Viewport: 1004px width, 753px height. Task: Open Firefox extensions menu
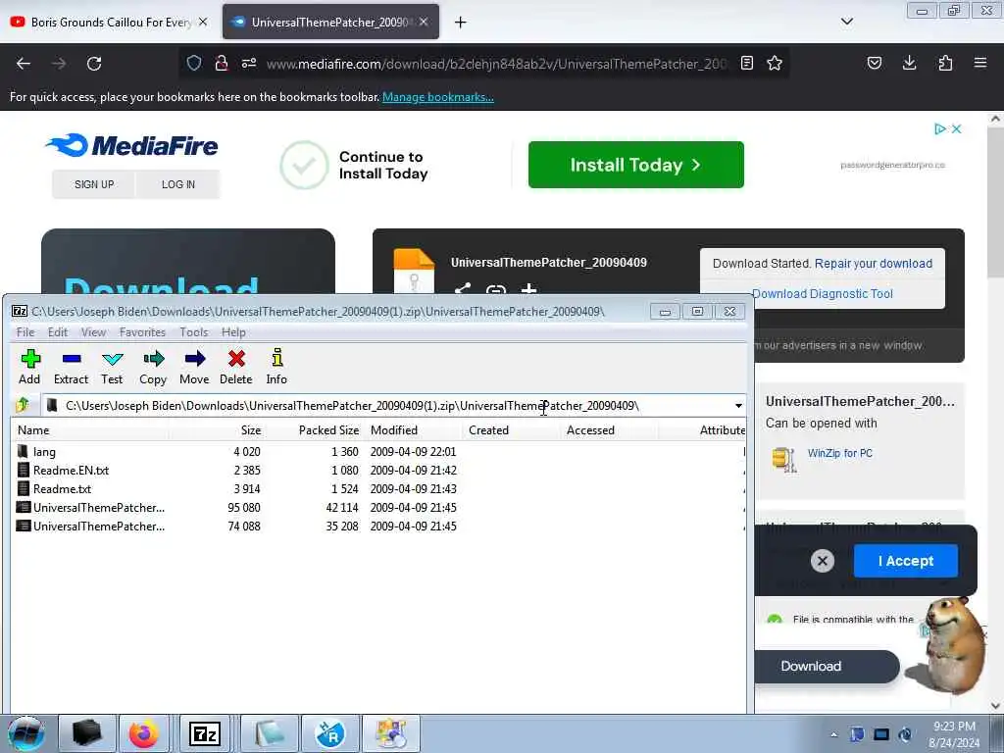point(945,63)
